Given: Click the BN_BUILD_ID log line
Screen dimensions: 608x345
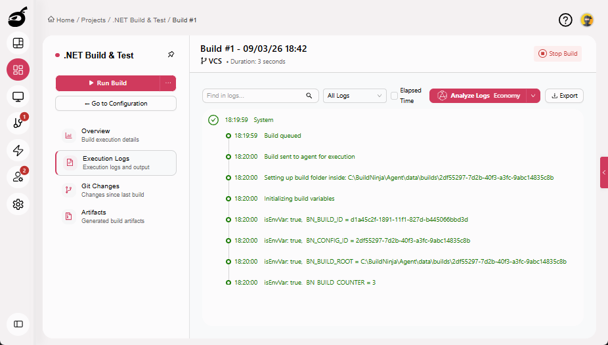Looking at the screenshot, I should point(366,219).
